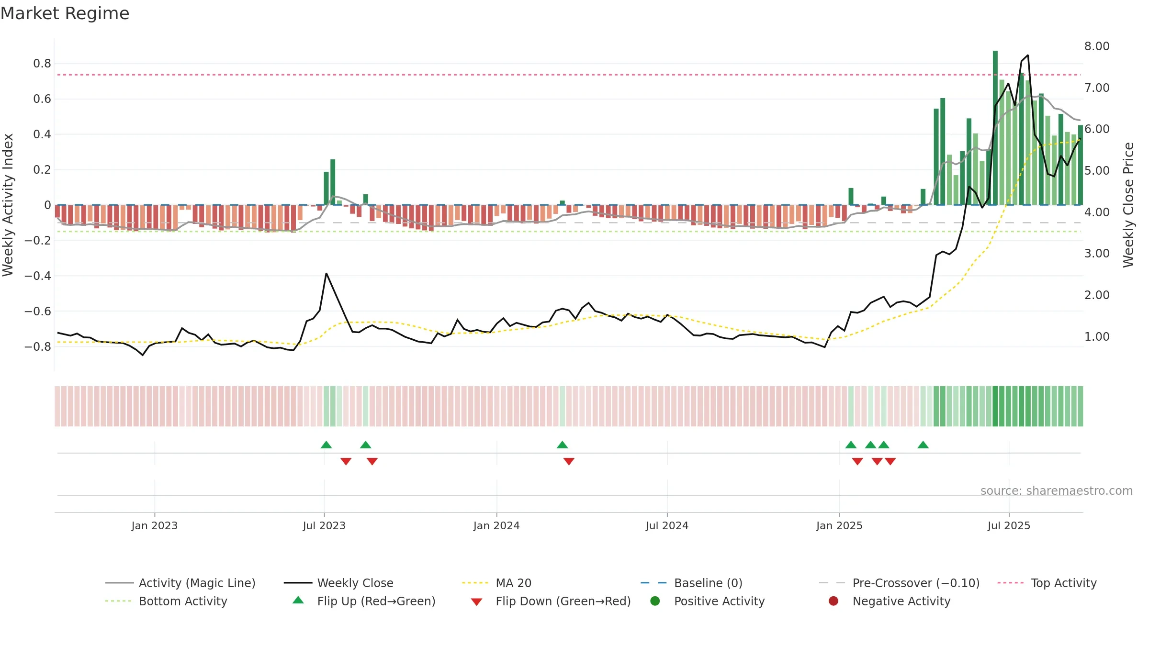Click the Jan 2023 axis label
The height and width of the screenshot is (646, 1149).
click(x=155, y=525)
